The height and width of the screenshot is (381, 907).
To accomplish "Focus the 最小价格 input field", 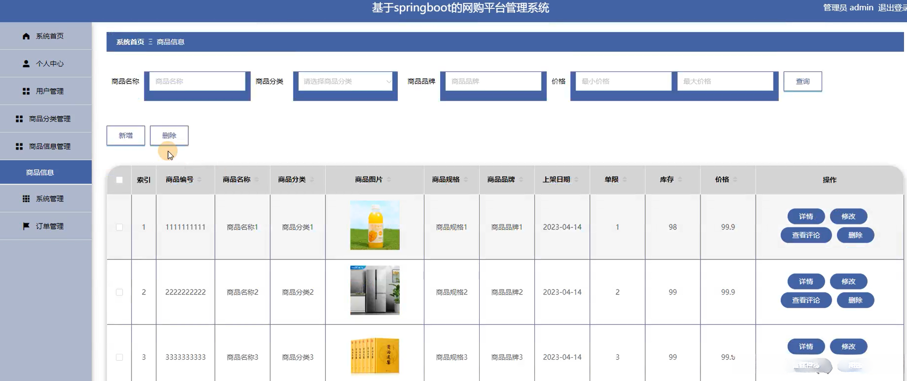I will pyautogui.click(x=624, y=81).
